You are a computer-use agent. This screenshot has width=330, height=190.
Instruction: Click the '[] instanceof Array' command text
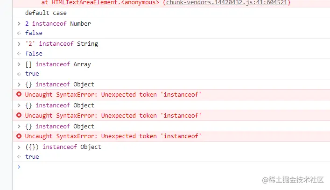pos(58,64)
